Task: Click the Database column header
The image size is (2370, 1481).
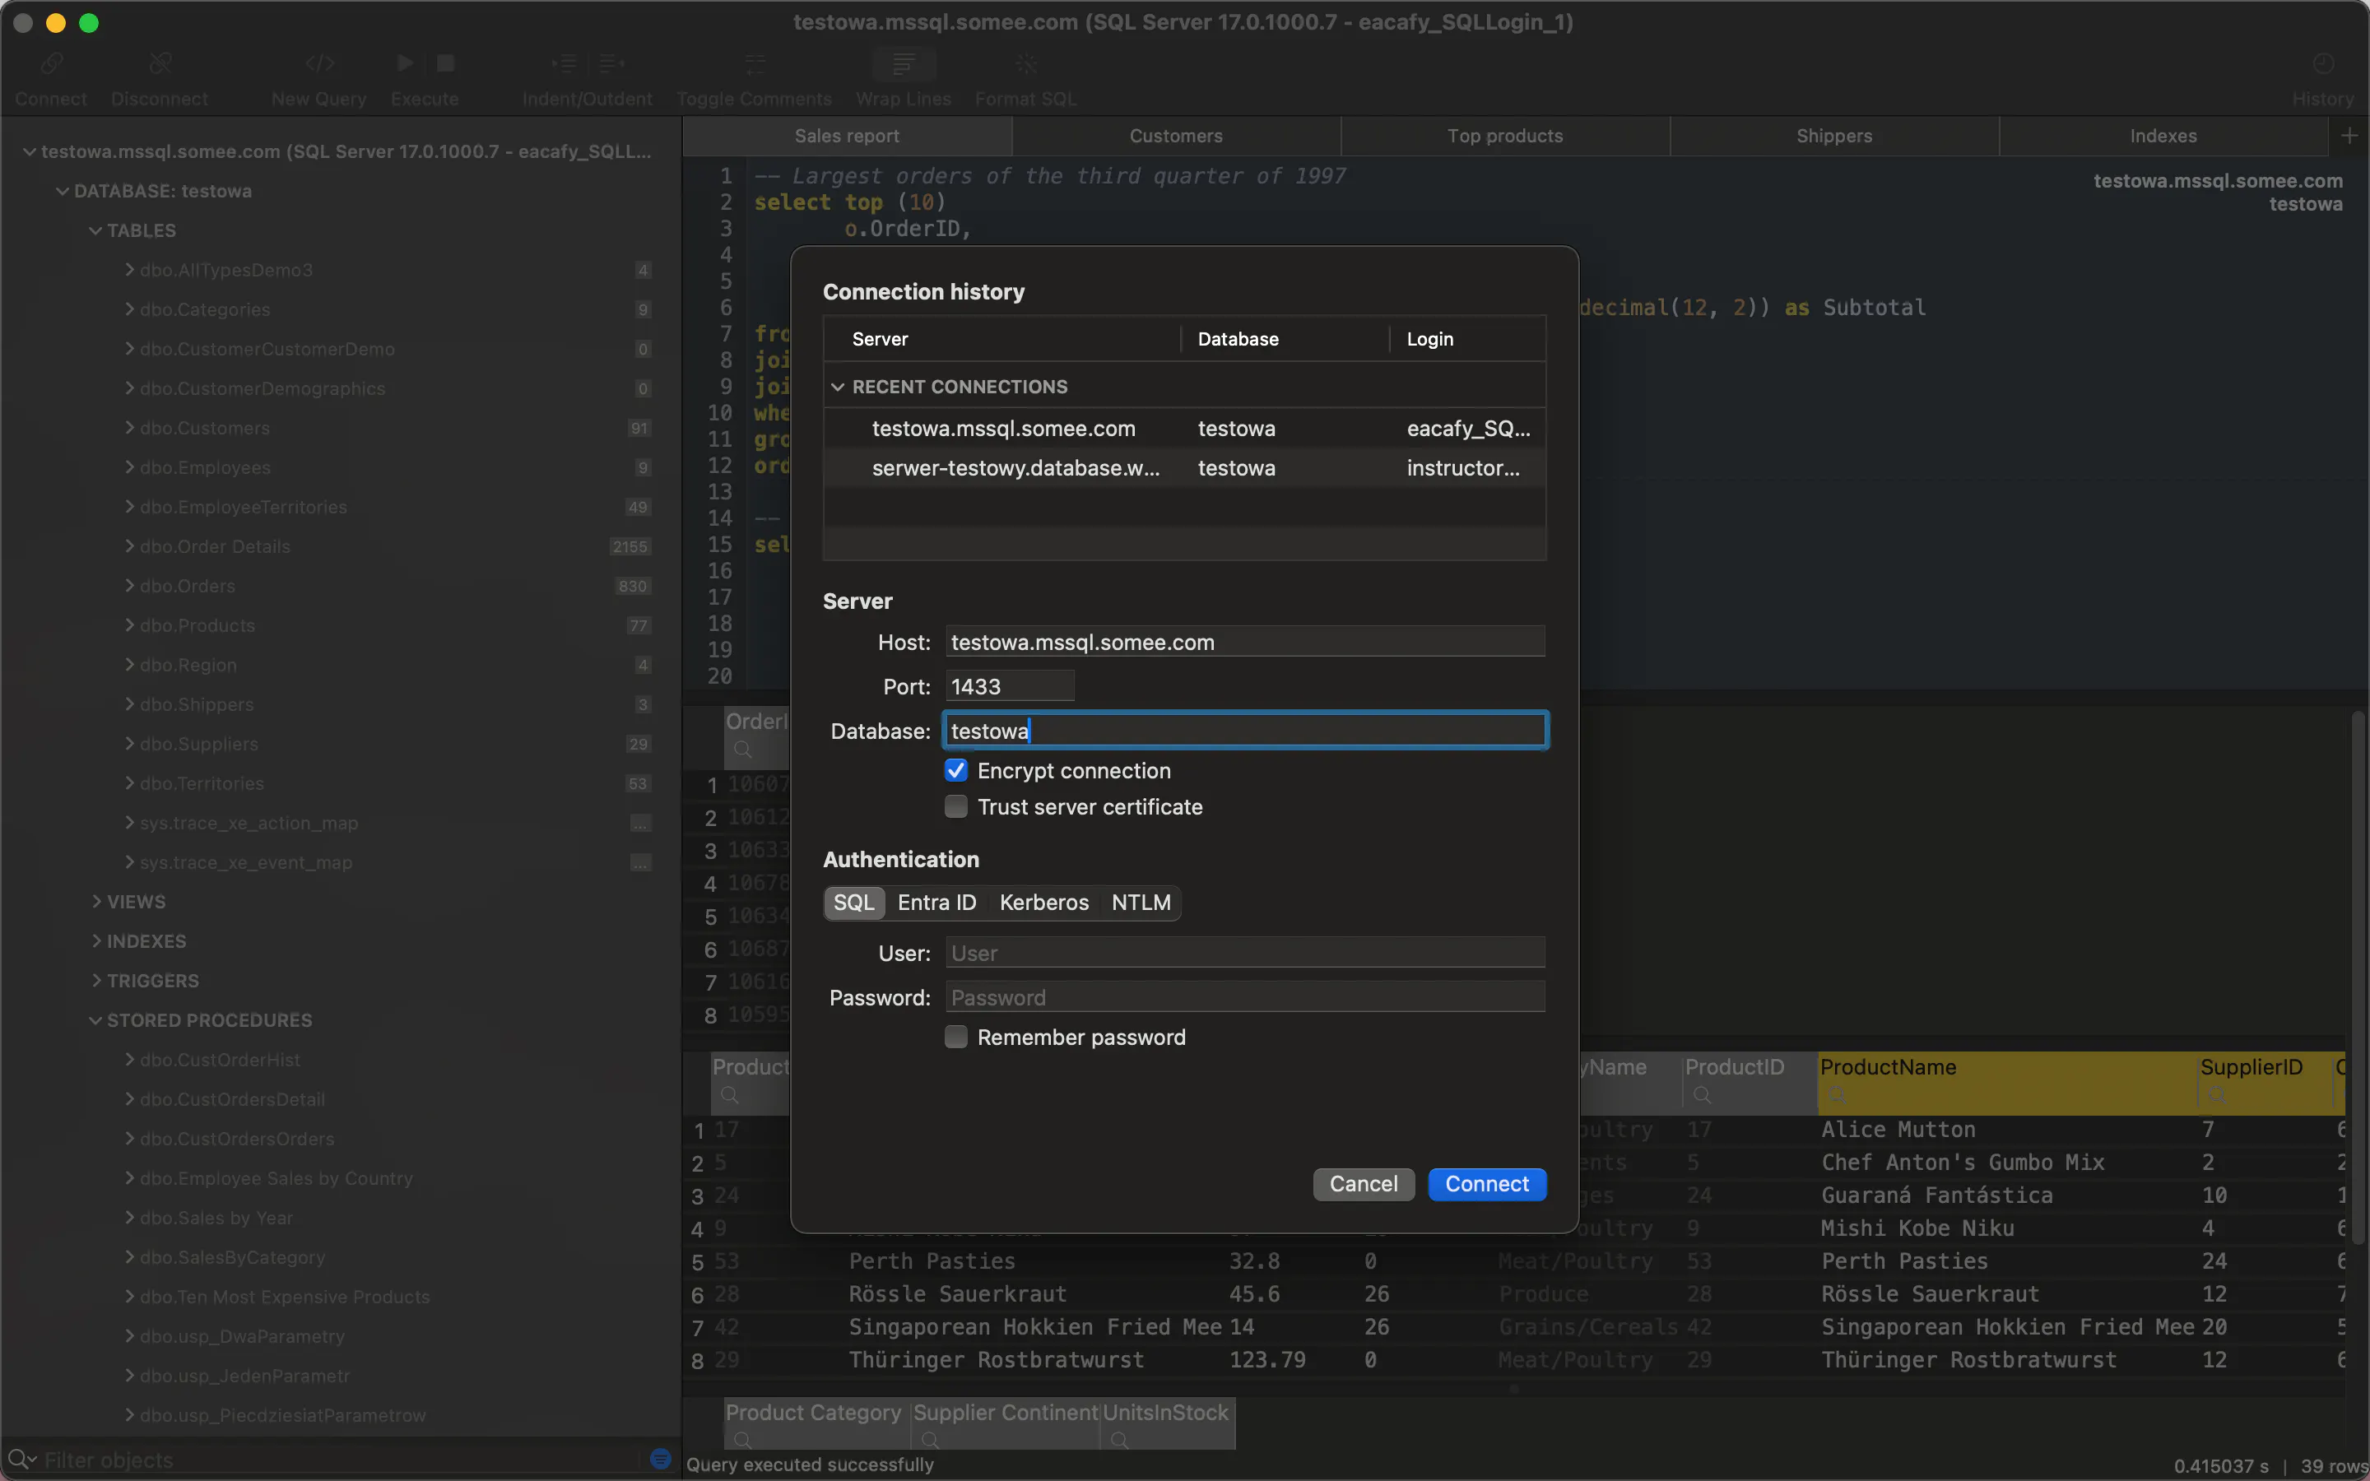Action: pyautogui.click(x=1285, y=339)
